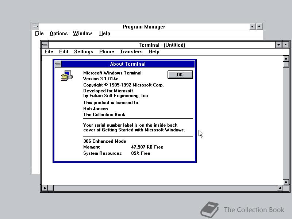Click the 'Microsoft Windows Terminal' text

[x=112, y=73]
